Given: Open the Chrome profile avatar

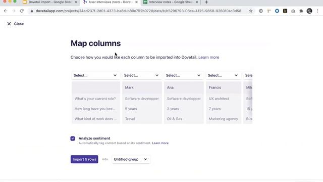Looking at the screenshot, I should pyautogui.click(x=309, y=11).
